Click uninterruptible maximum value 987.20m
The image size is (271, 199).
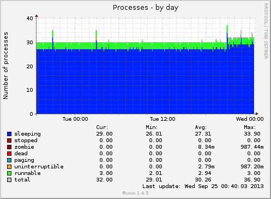(x=252, y=167)
